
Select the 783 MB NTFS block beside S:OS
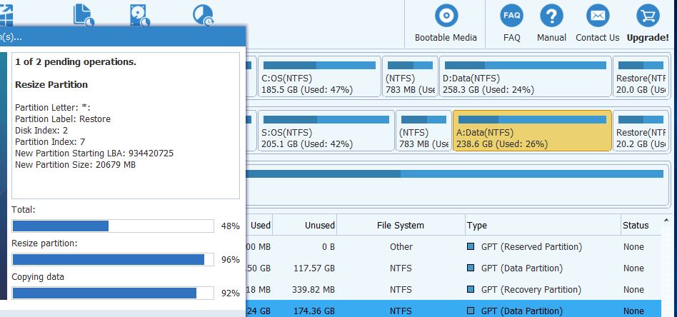423,131
